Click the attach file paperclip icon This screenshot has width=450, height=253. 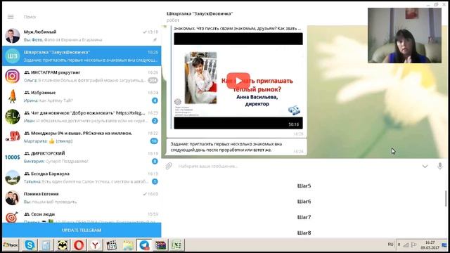(169, 166)
